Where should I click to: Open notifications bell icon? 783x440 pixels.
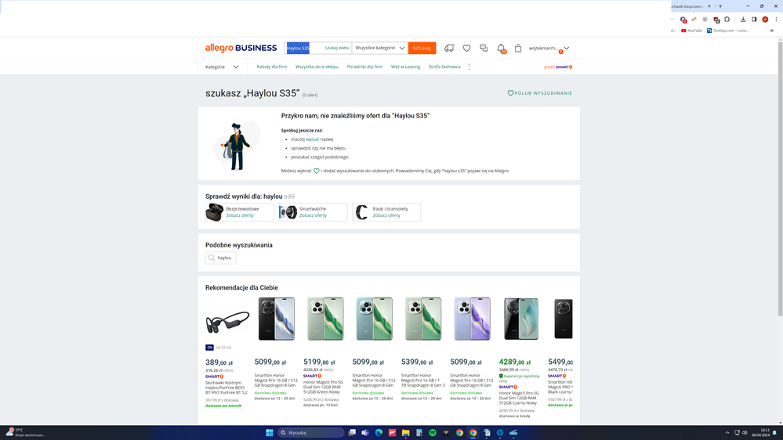tap(501, 48)
